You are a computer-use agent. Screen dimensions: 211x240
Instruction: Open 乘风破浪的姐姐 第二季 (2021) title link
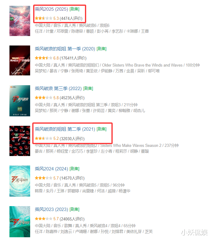pyautogui.click(x=65, y=129)
